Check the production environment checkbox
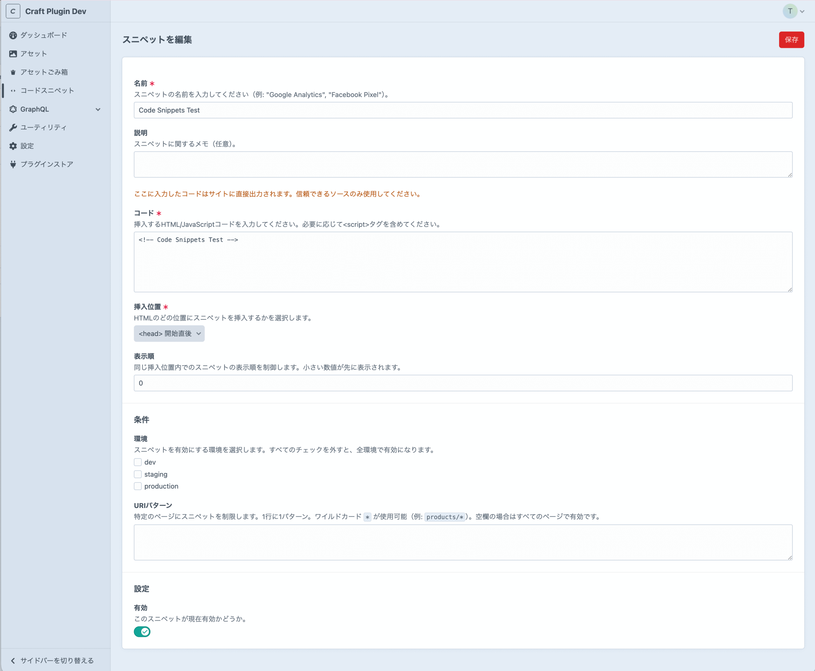The width and height of the screenshot is (815, 671). point(138,486)
